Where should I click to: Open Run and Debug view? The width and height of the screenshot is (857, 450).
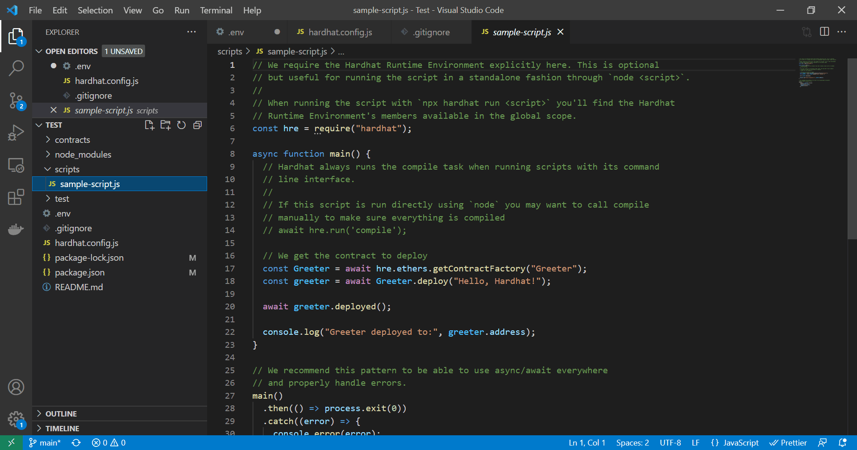point(16,133)
